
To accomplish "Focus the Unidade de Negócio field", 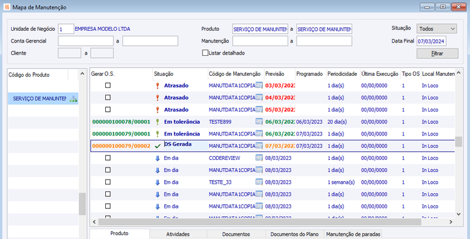I will (x=66, y=29).
